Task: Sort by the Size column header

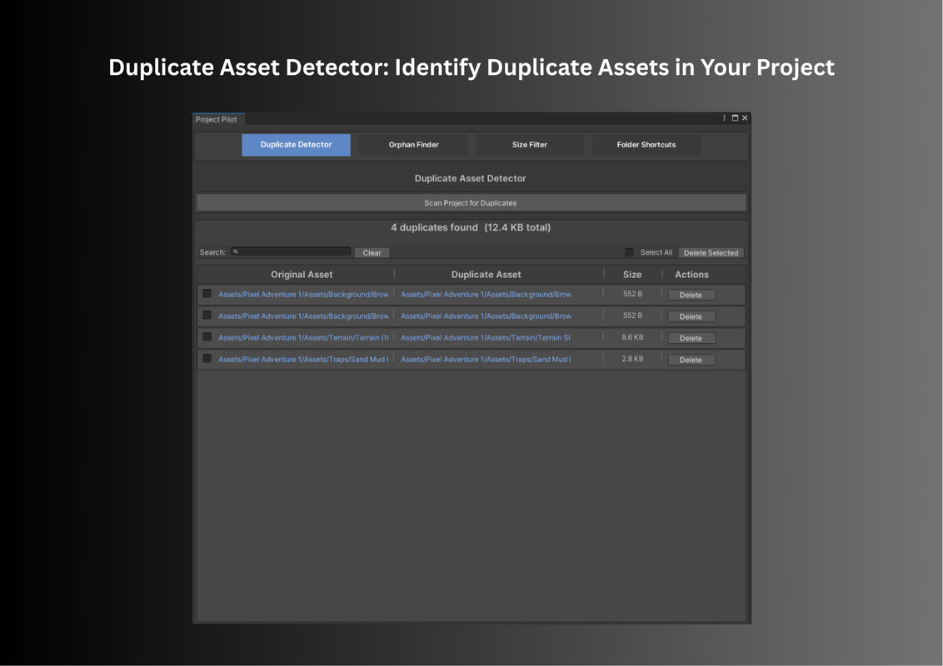Action: pos(632,275)
